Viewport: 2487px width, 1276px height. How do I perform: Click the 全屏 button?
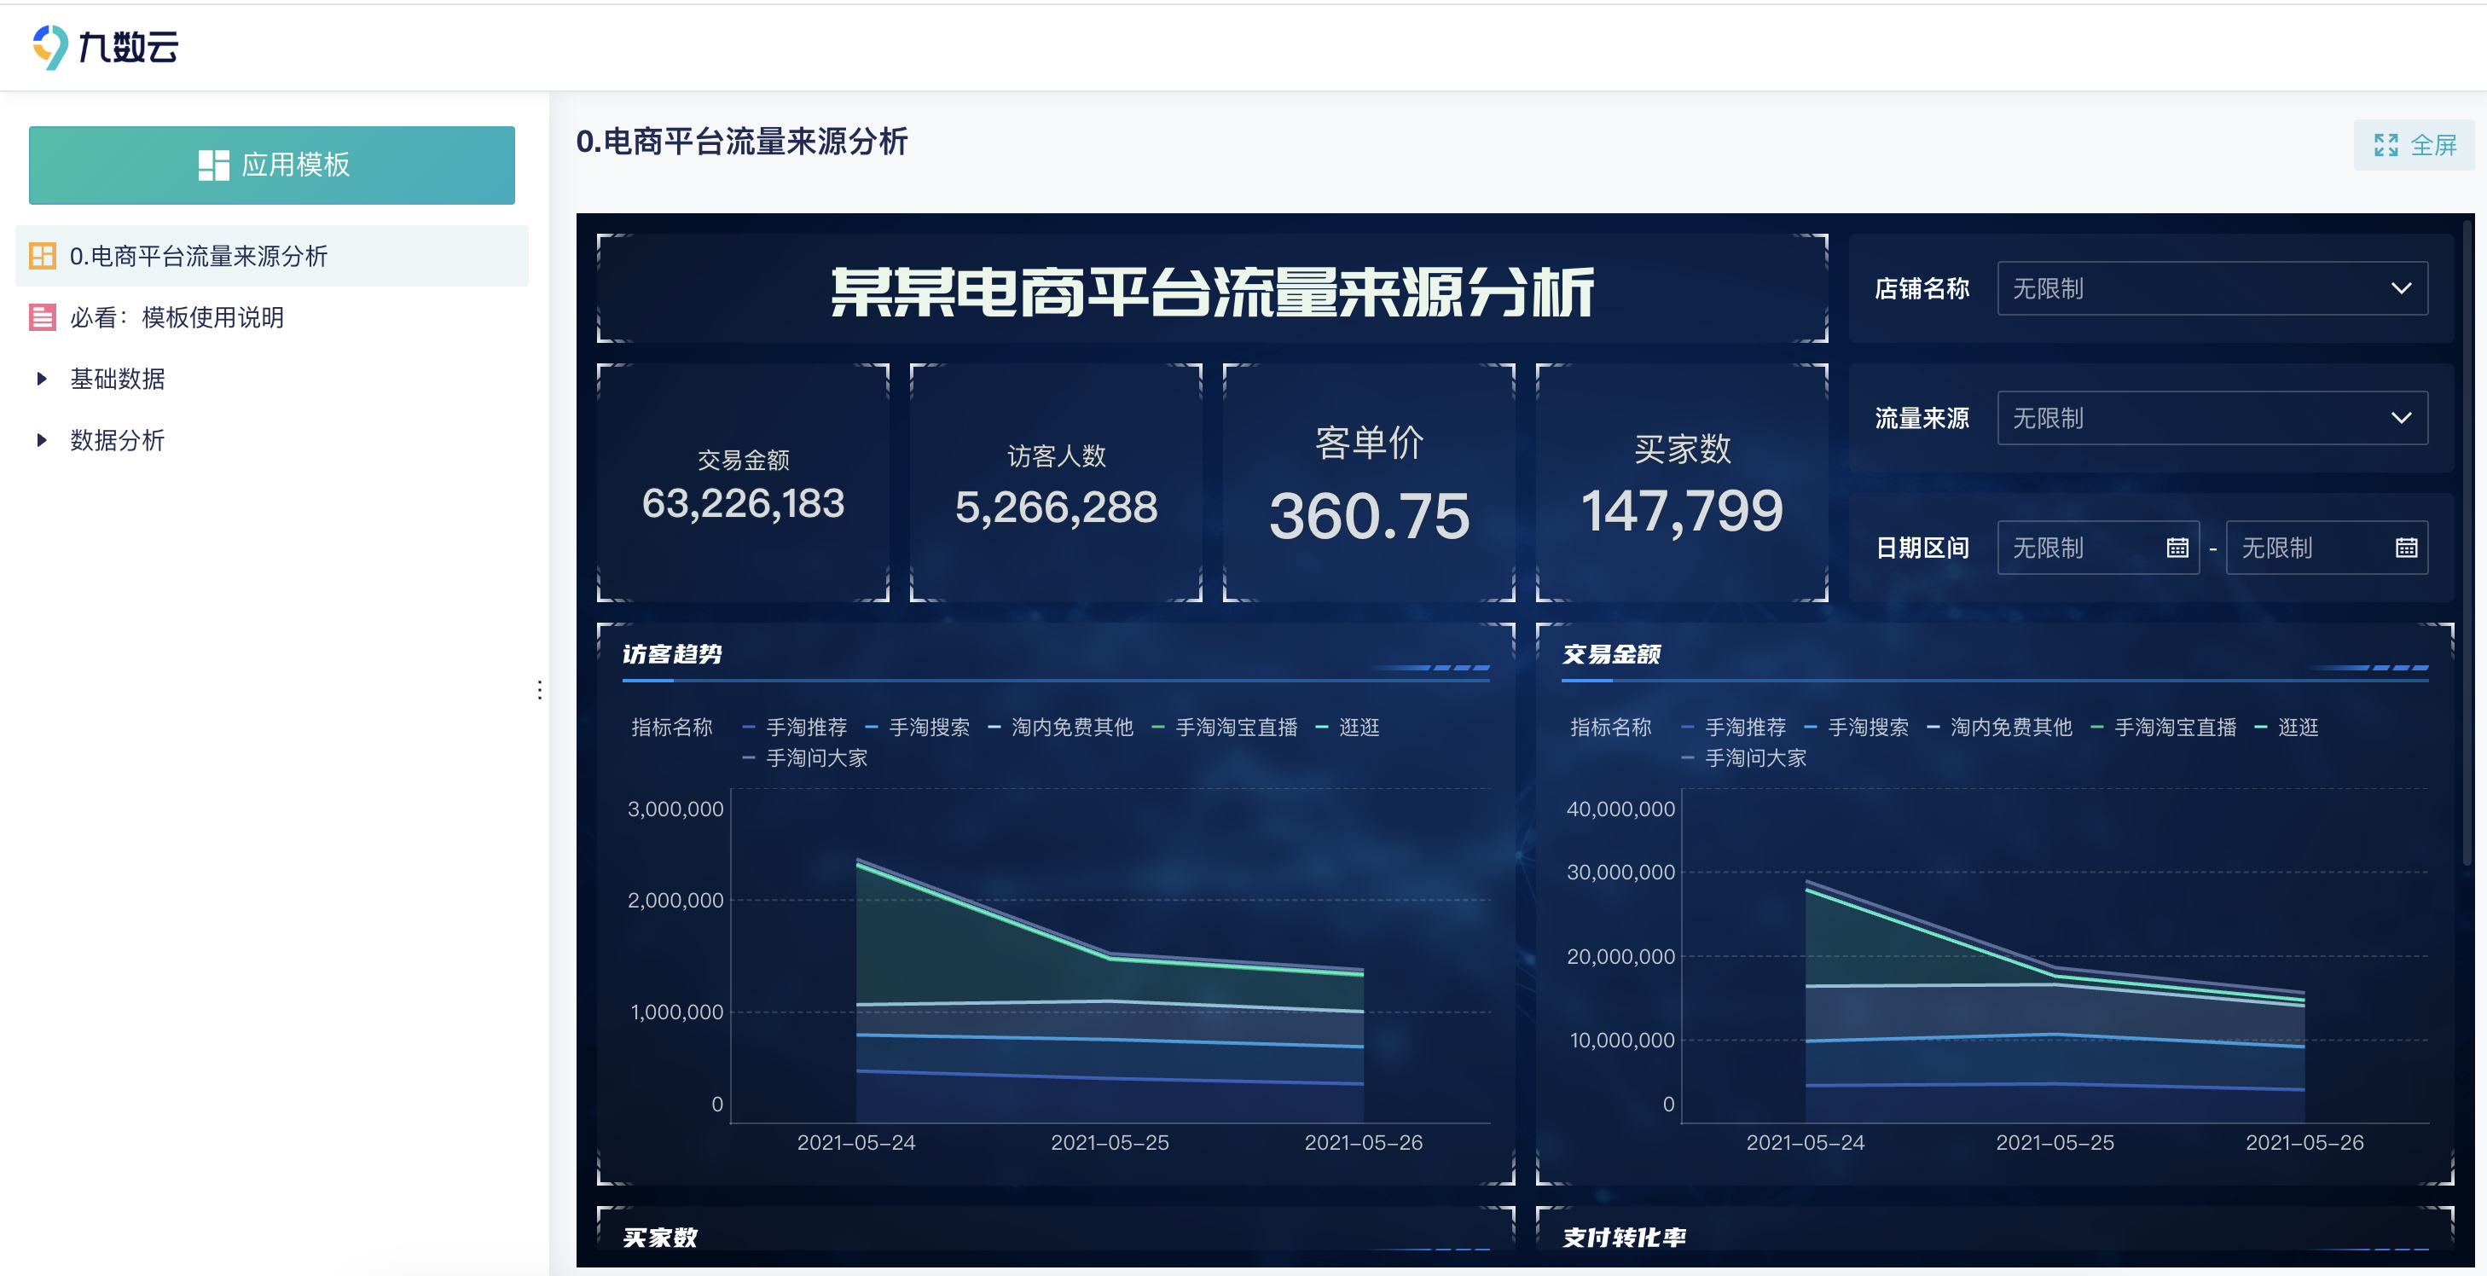click(x=2414, y=146)
